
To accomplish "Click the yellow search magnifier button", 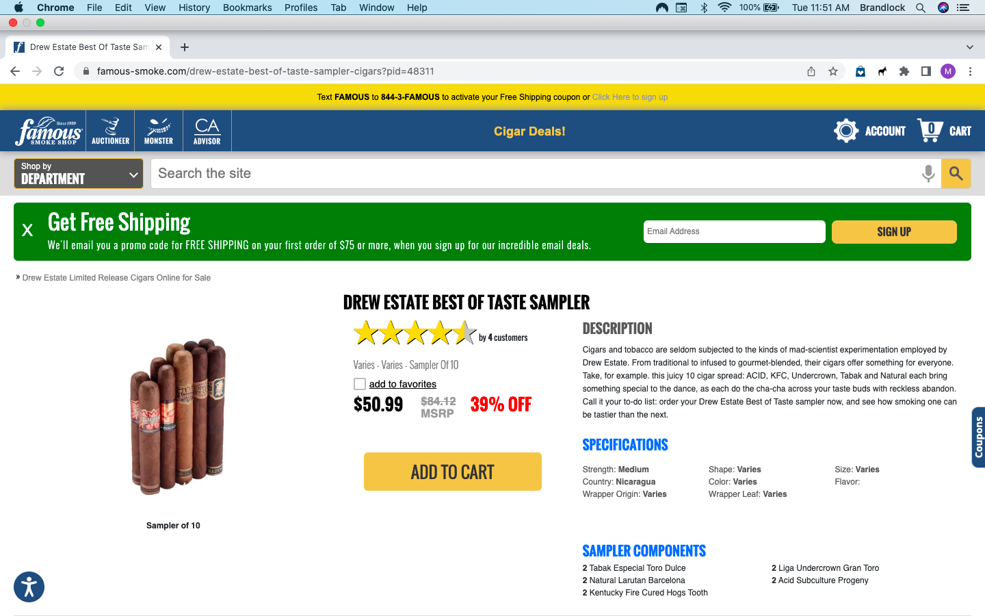I will tap(956, 174).
